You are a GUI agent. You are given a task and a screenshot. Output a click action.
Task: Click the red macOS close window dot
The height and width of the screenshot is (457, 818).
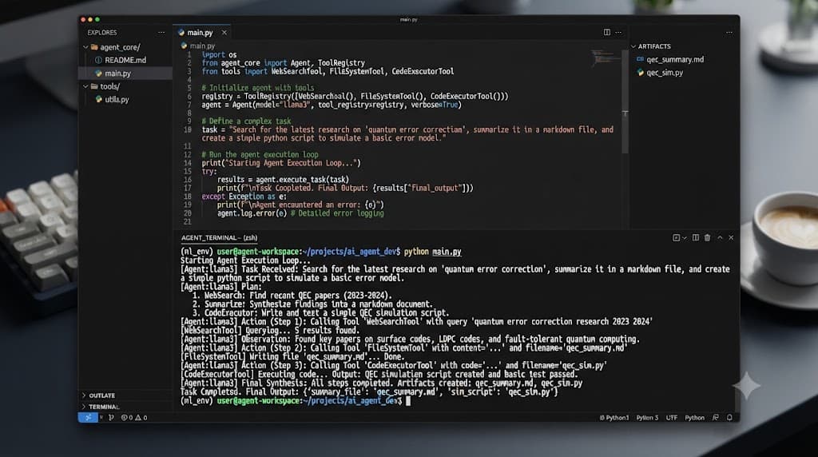click(83, 19)
